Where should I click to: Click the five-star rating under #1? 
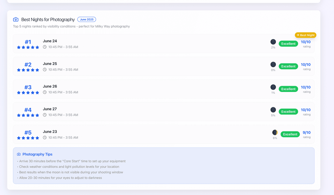[28, 47]
